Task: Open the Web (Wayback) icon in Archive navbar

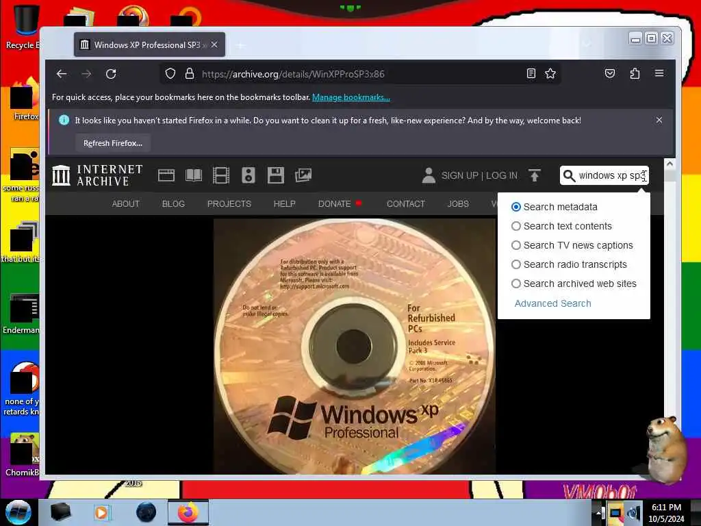Action: (166, 175)
